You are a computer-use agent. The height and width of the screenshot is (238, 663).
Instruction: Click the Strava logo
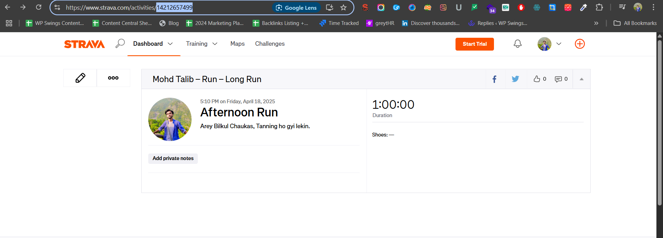pos(84,44)
